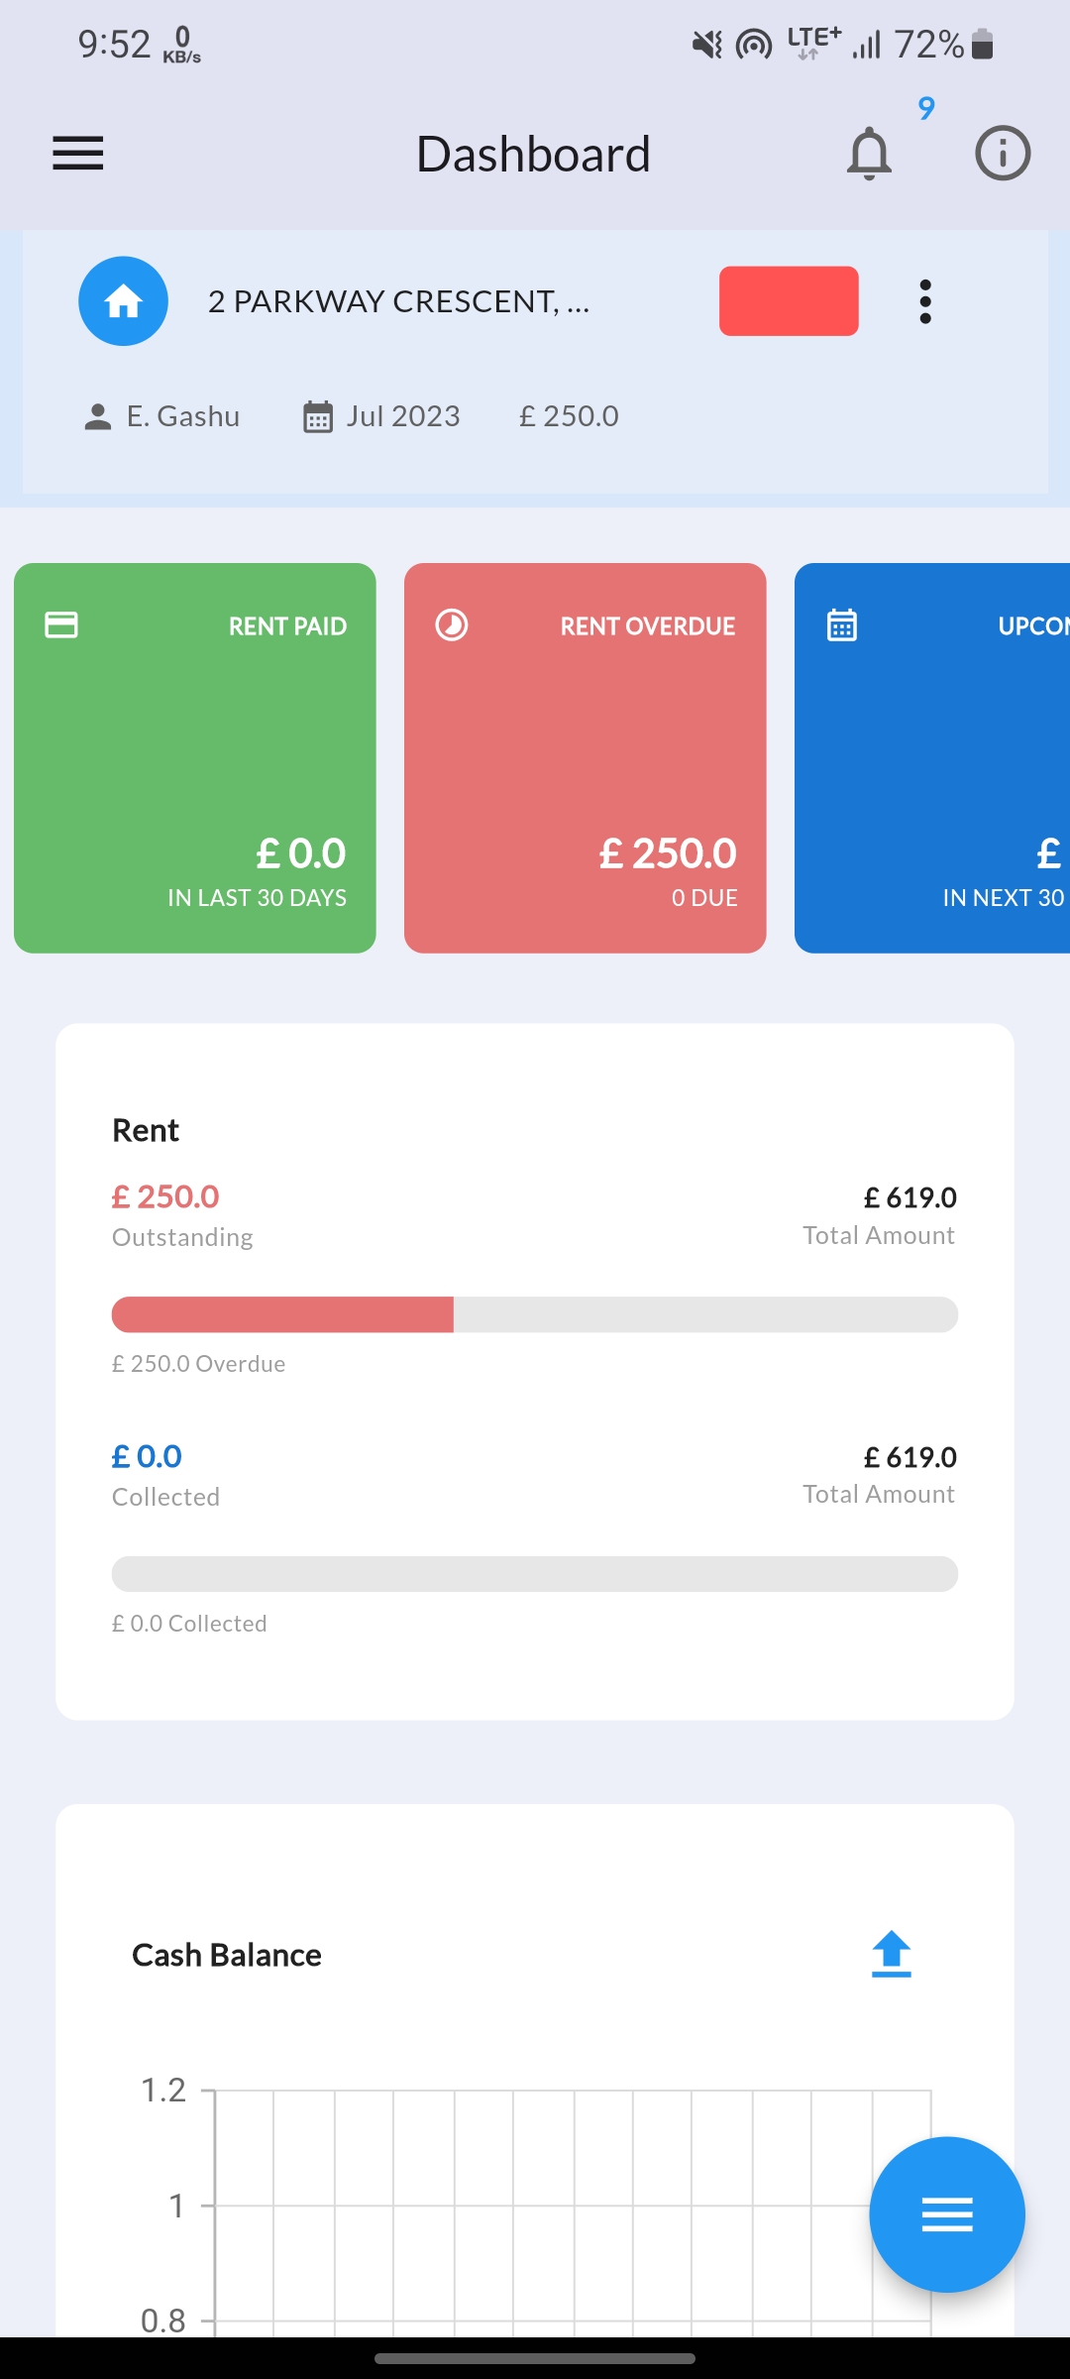Screen dimensions: 1070x2379
Task: Open three-dot menu for Parkway Crescent
Action: (x=925, y=301)
